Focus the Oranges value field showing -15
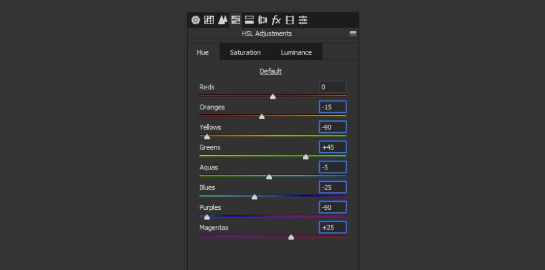Image resolution: width=545 pixels, height=270 pixels. (x=333, y=107)
